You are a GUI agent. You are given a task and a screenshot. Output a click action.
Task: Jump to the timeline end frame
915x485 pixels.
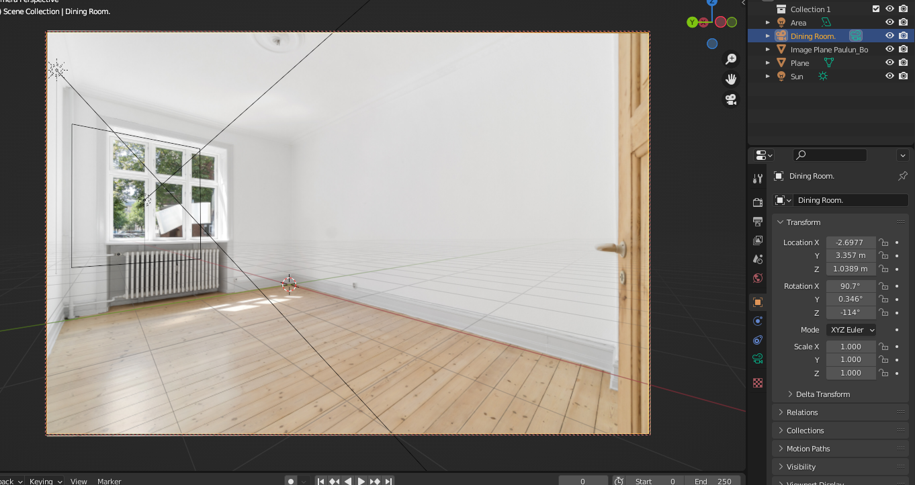[x=388, y=481]
